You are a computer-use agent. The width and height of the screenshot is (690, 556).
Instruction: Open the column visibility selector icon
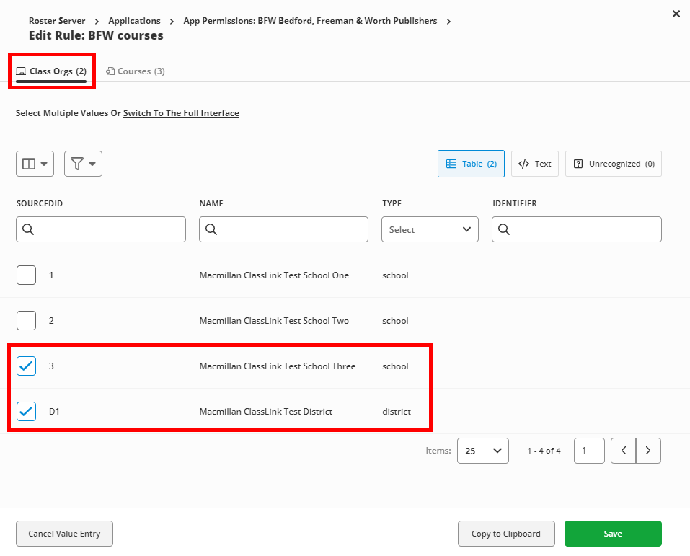point(35,164)
